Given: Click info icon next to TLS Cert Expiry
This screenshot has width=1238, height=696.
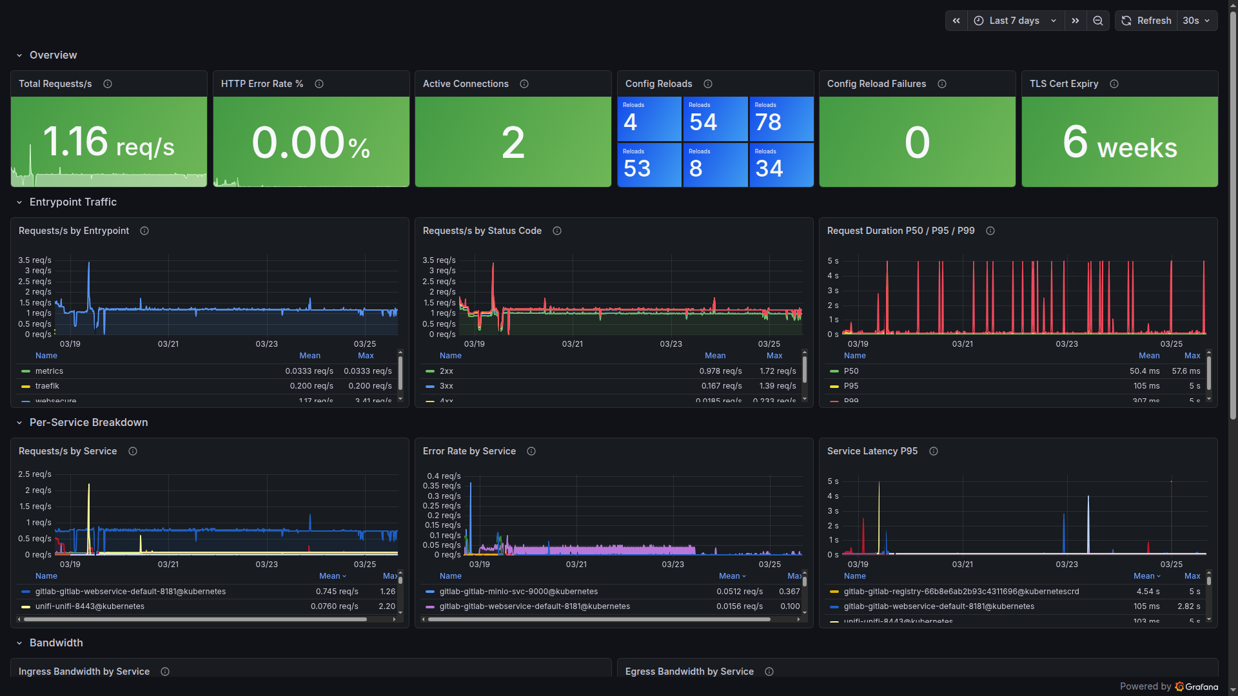Looking at the screenshot, I should click(1114, 84).
